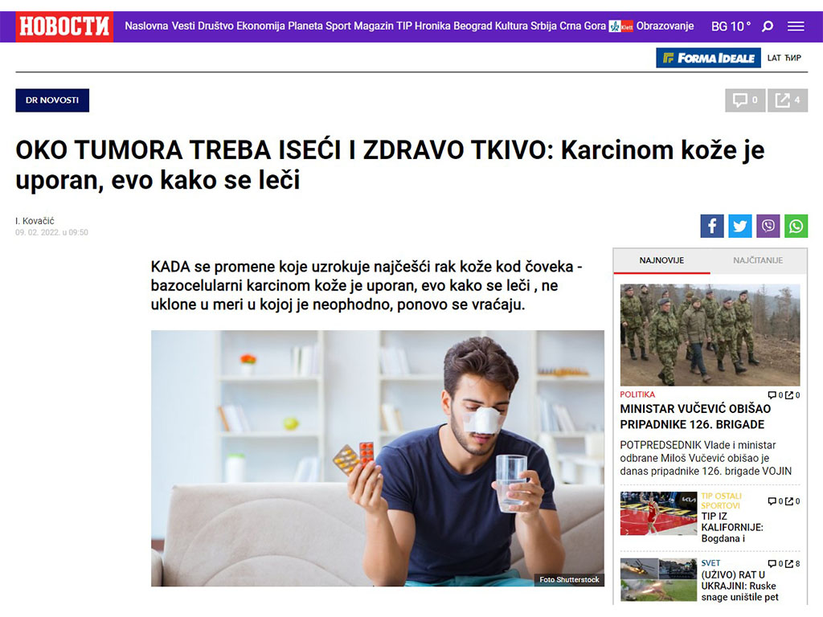The width and height of the screenshot is (823, 617).
Task: Share article on Twitter
Action: click(740, 226)
